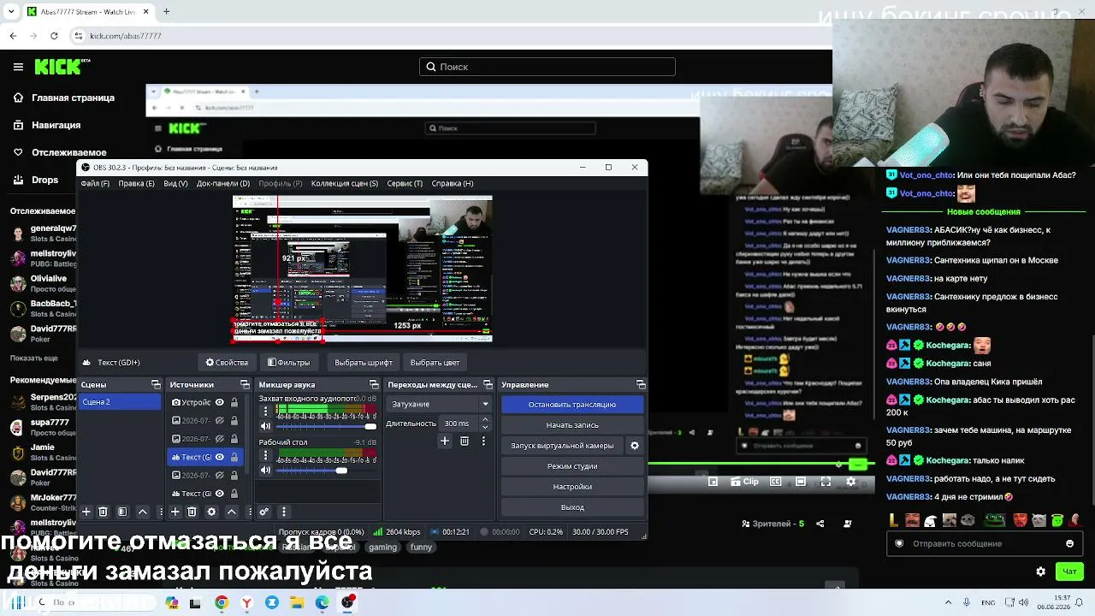Enter fullscreen in Kick player

click(826, 482)
